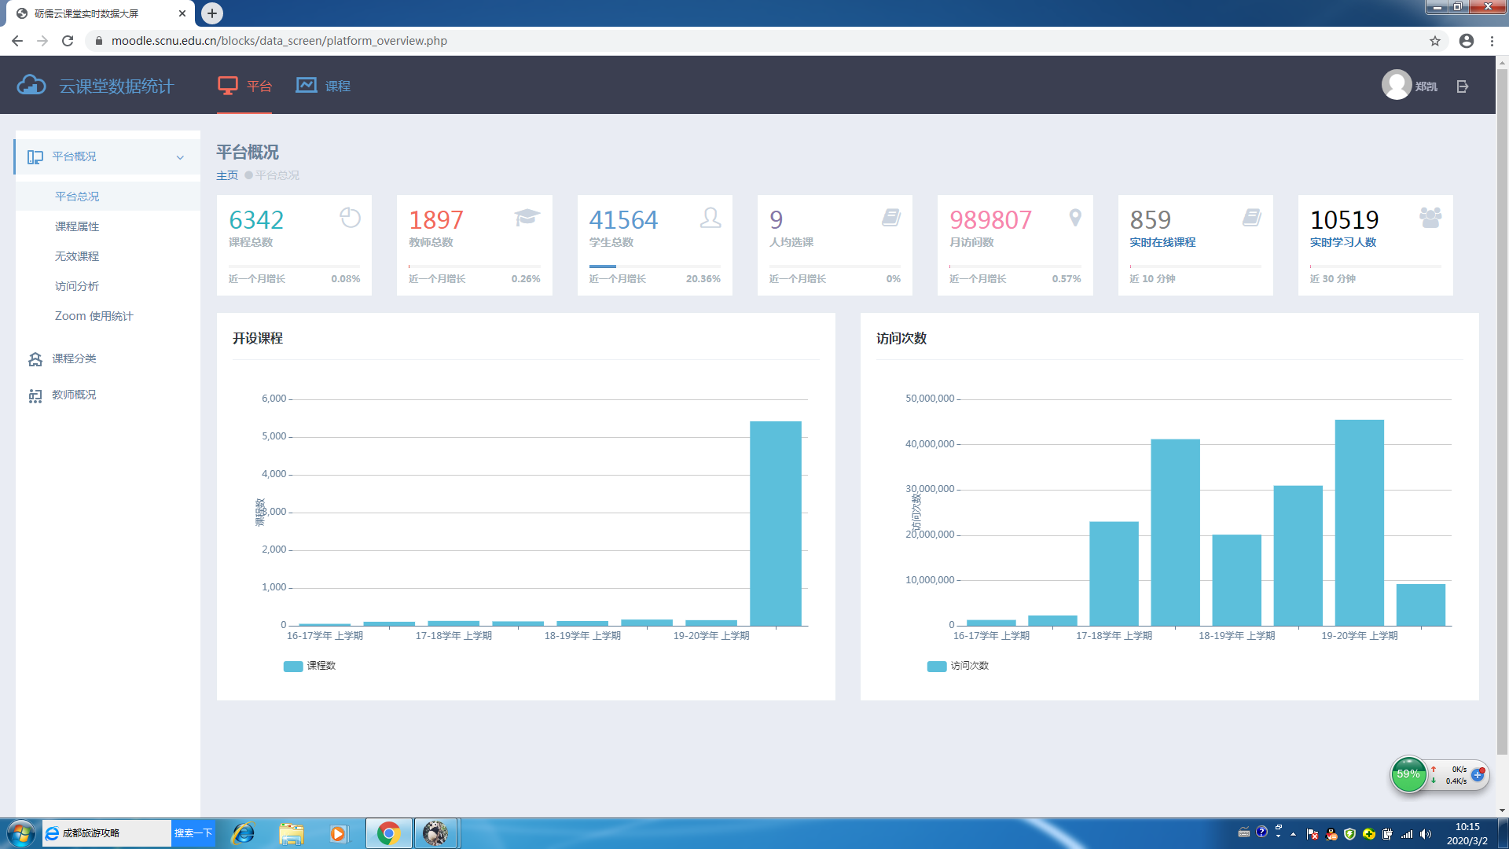Click the cloud logo icon in the header
The image size is (1509, 849).
[31, 85]
